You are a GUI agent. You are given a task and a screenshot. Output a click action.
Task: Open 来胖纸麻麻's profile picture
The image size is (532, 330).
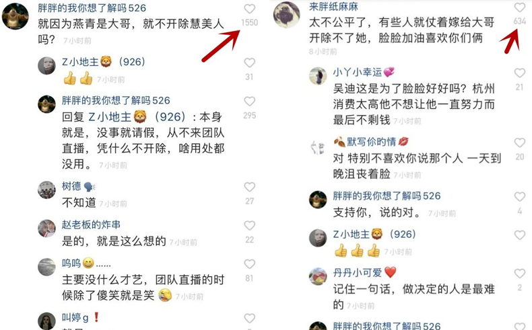coord(286,15)
